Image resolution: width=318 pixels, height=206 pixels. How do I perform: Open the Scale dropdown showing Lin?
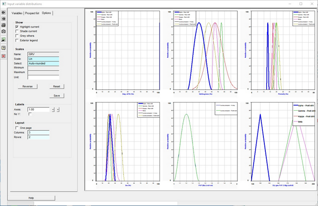pyautogui.click(x=43, y=59)
